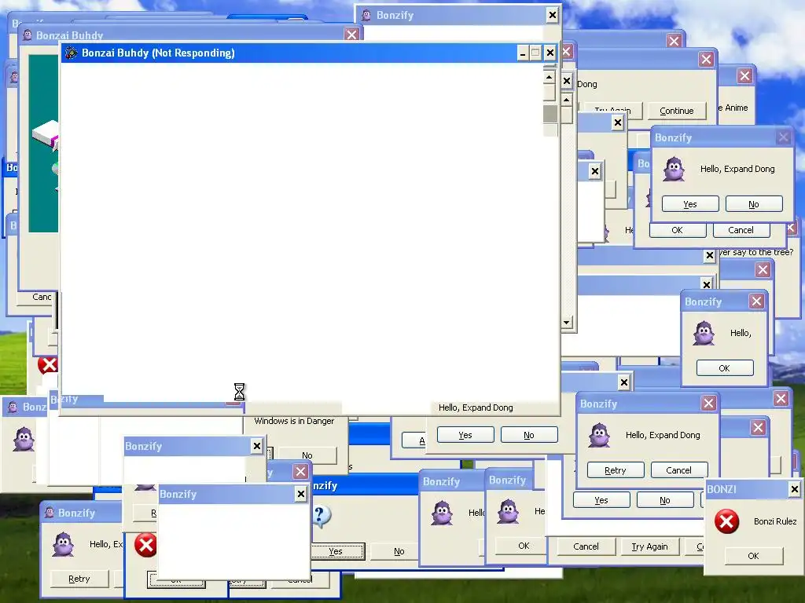Click Cancel beside OK under the Yes/No dialog
805x603 pixels.
tap(741, 230)
